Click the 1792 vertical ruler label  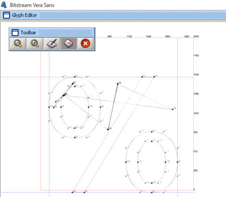(x=196, y=55)
